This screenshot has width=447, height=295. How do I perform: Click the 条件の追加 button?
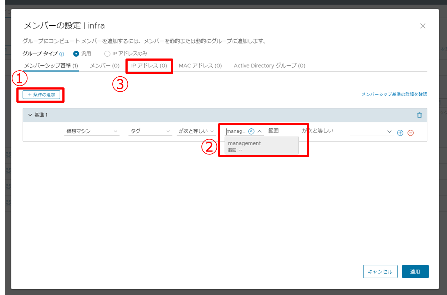(x=41, y=95)
